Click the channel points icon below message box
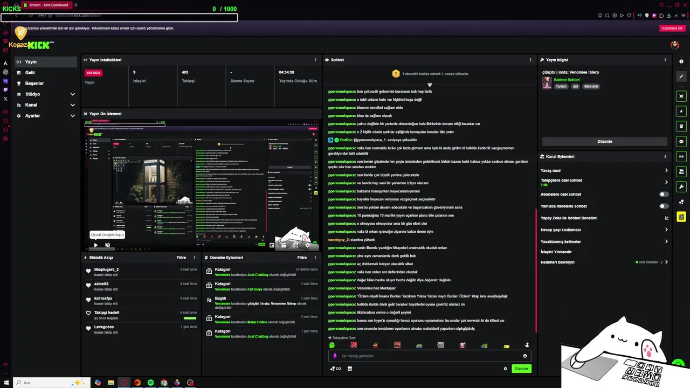The height and width of the screenshot is (388, 690). 335,369
